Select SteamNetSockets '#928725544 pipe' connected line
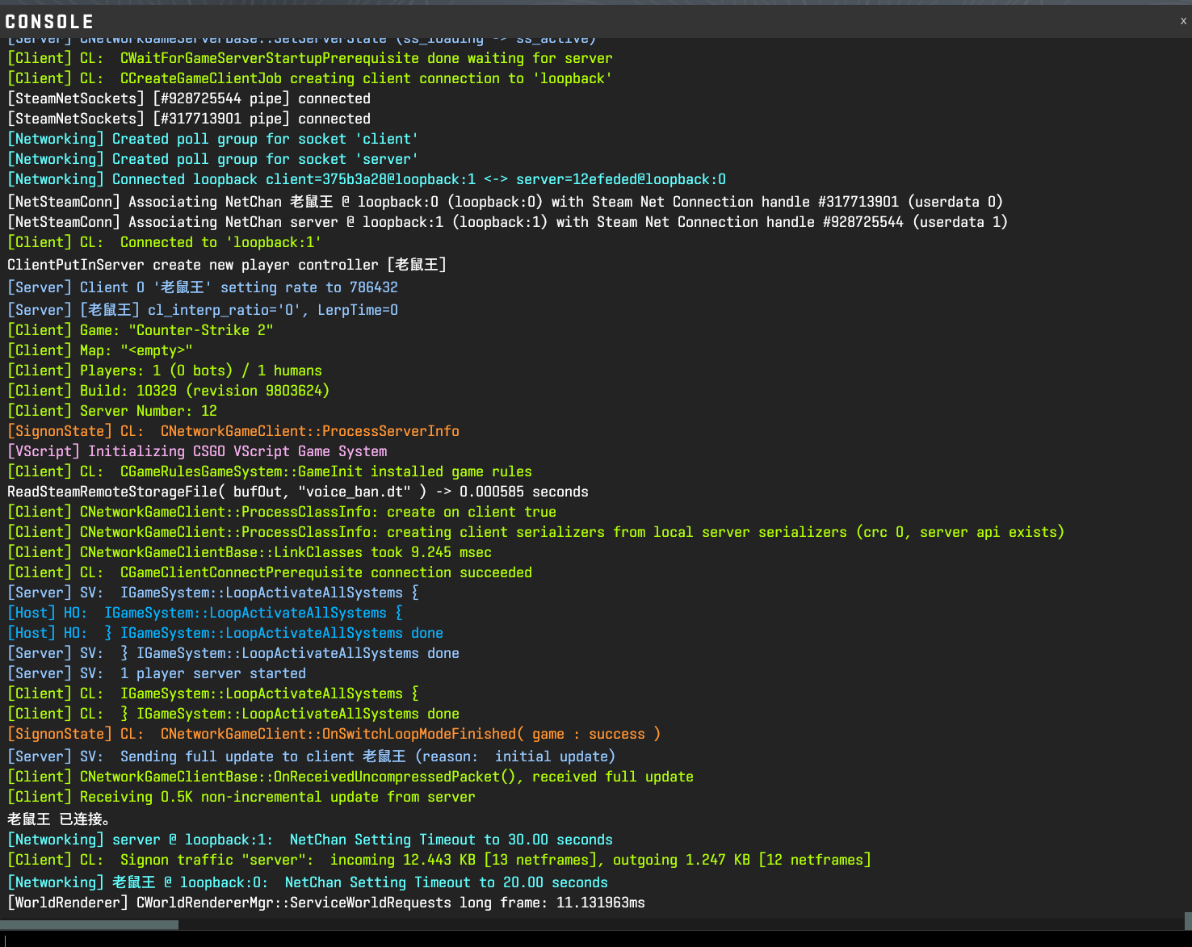This screenshot has height=947, width=1192. point(189,98)
